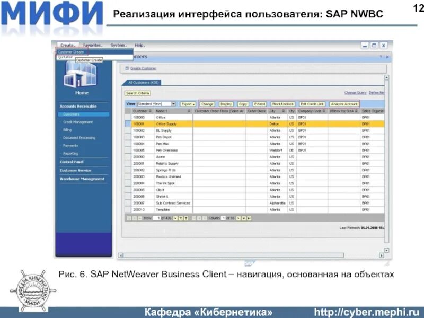Viewport: 424px width, 318px height.
Task: Maximize the NWBC window
Action: click(374, 46)
